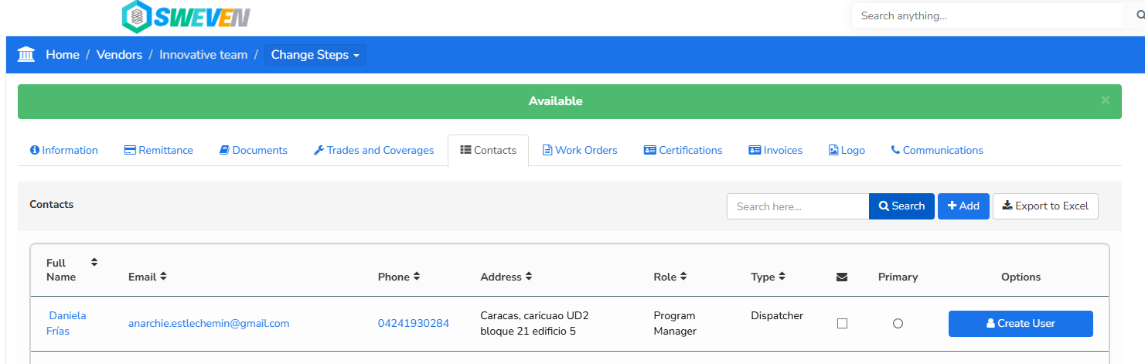Sort contacts by Type column arrows
This screenshot has height=364, width=1145.
pyautogui.click(x=782, y=277)
